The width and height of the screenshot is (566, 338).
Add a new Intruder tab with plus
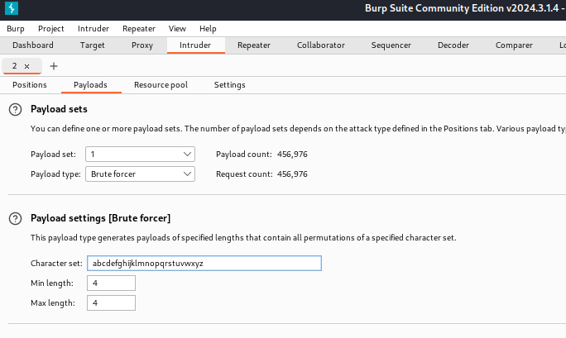(x=54, y=66)
